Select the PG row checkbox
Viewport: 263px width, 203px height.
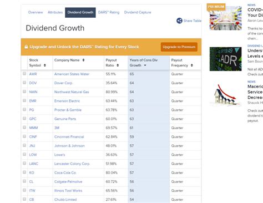pyautogui.click(x=24, y=109)
